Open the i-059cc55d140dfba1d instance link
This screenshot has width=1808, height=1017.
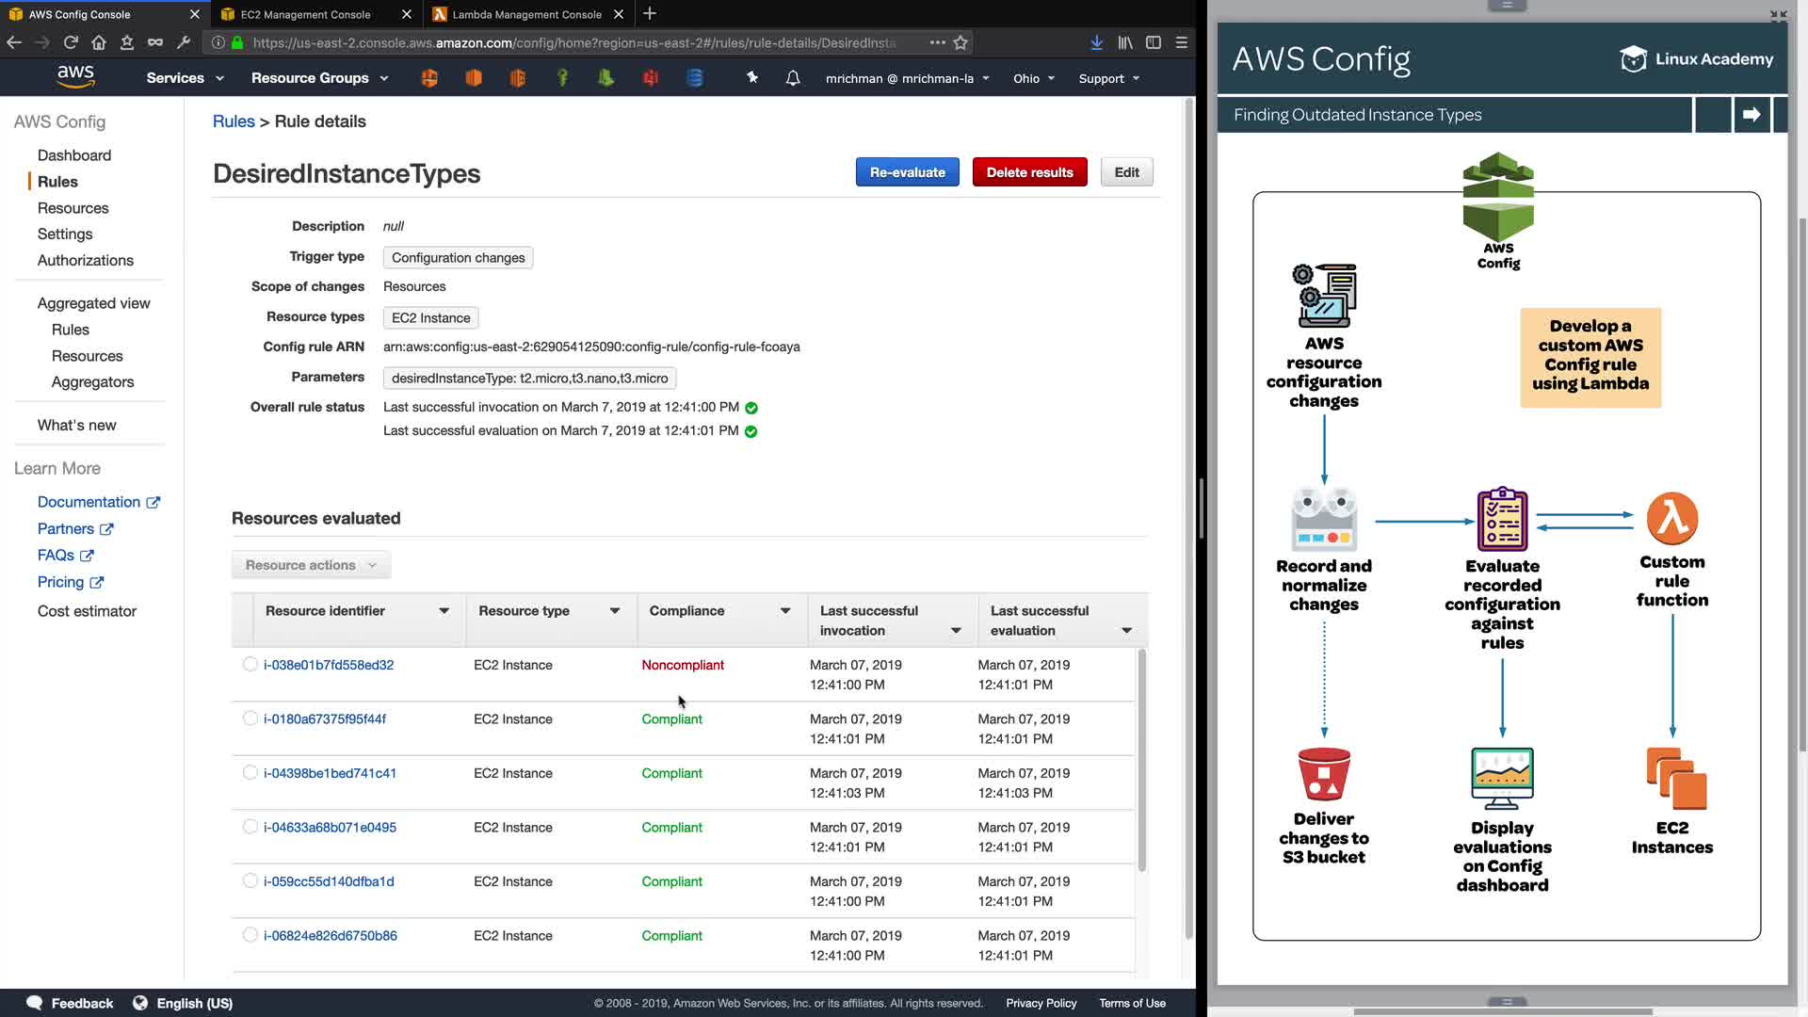point(329,881)
